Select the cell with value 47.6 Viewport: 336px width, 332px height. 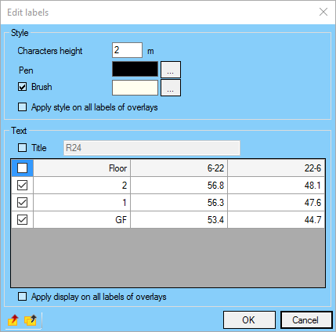[x=276, y=203]
